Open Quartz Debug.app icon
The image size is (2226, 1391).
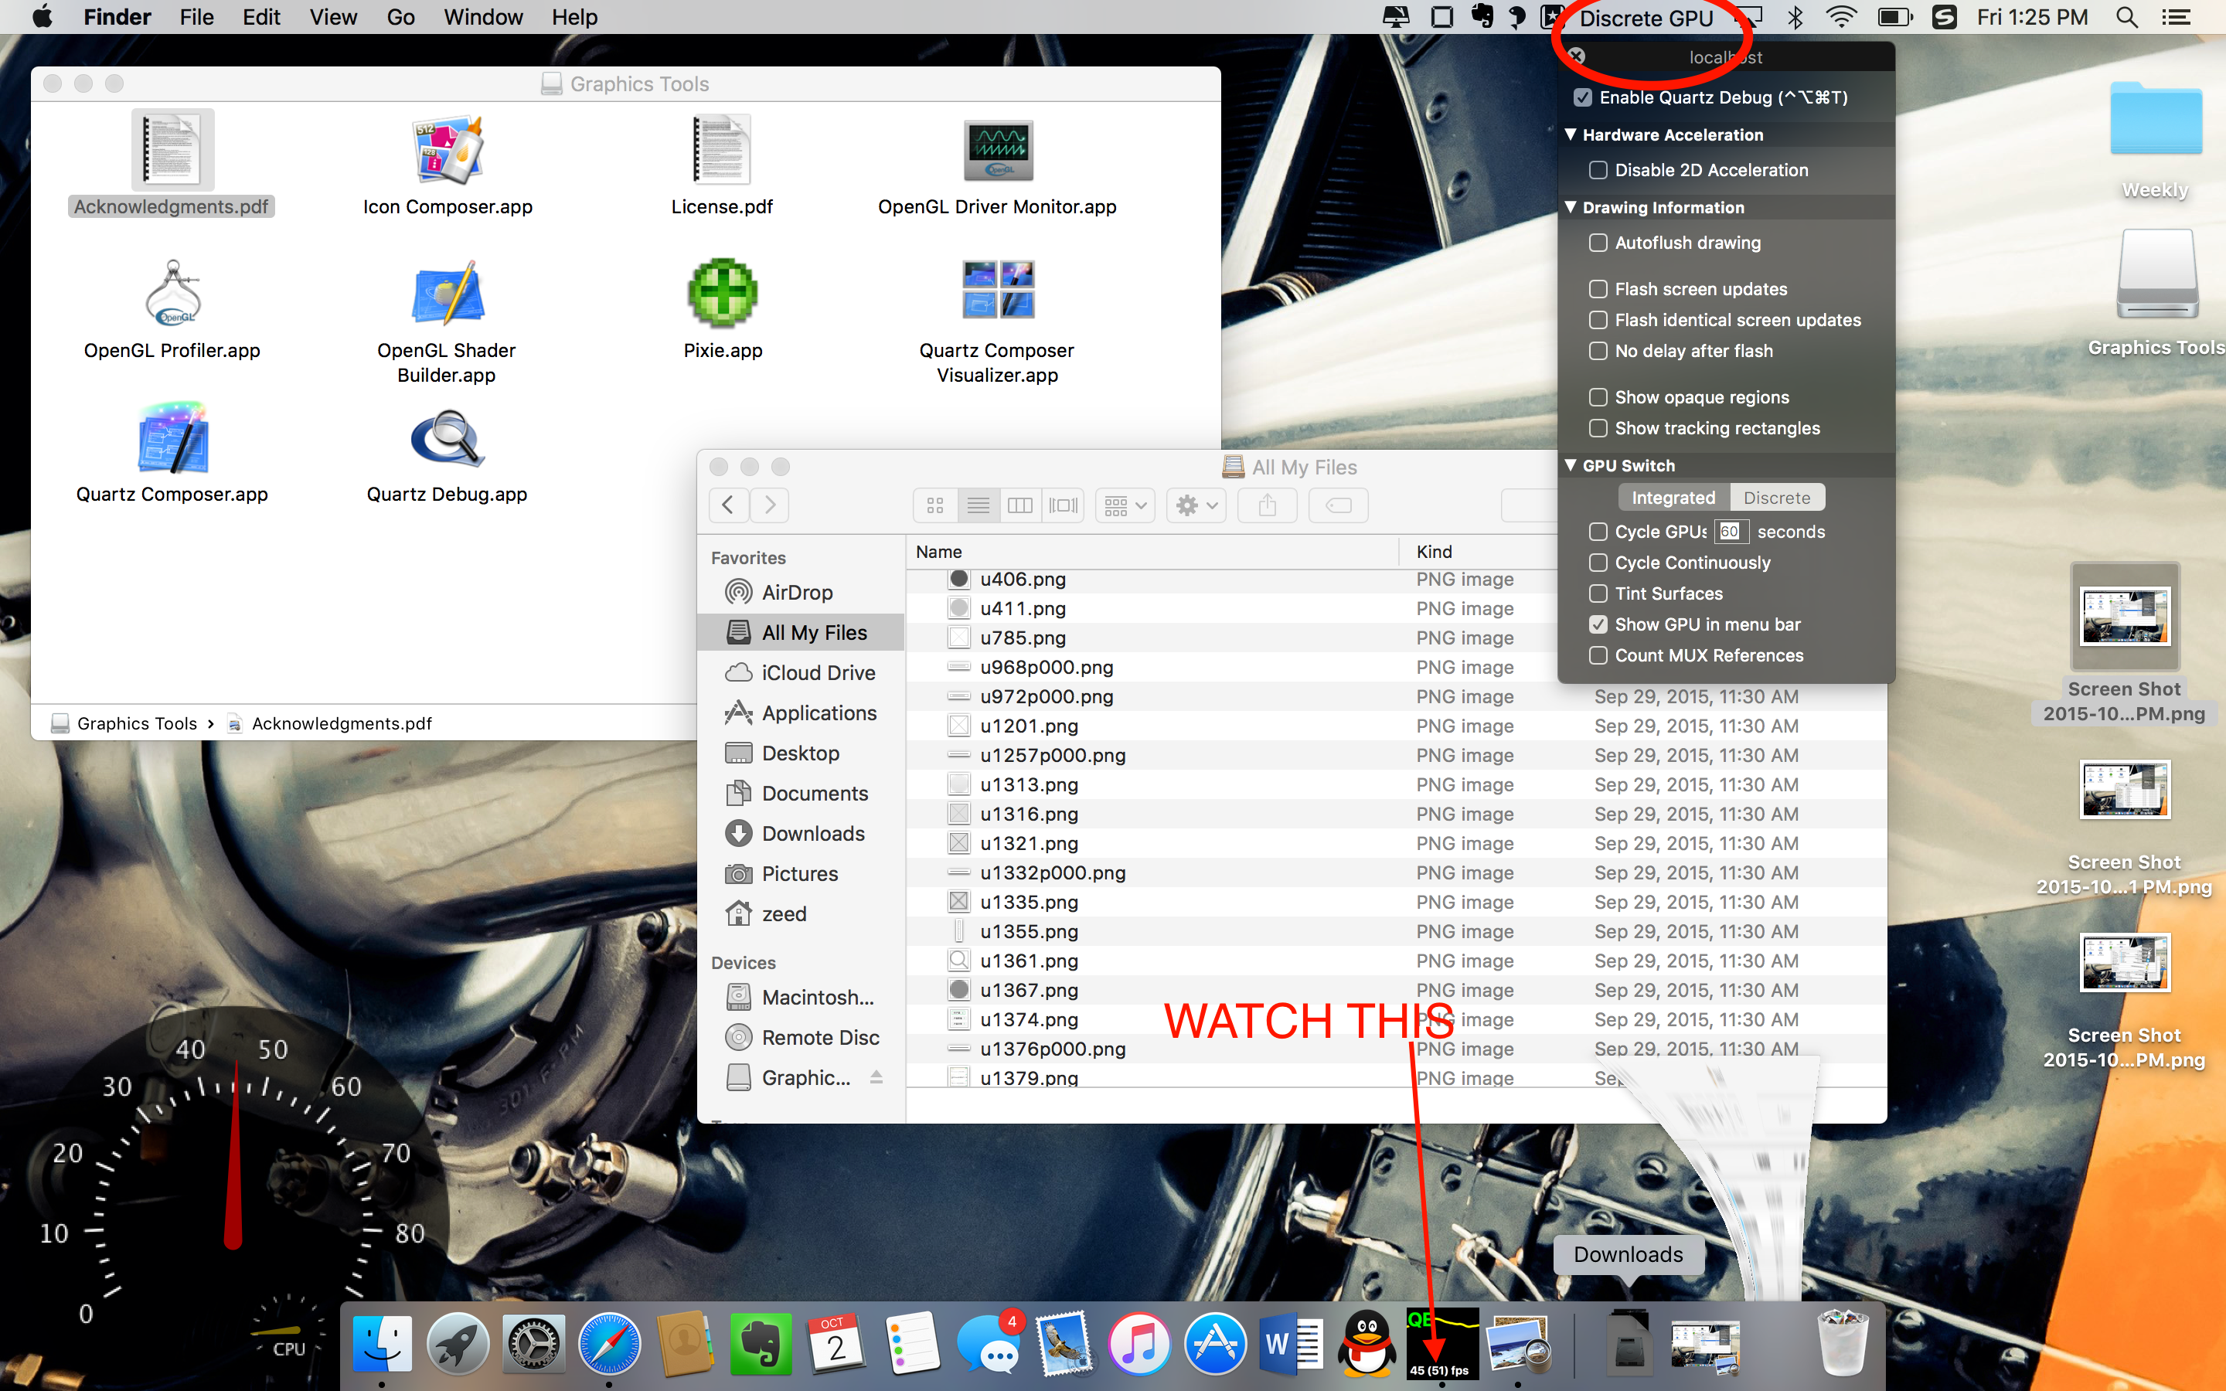click(x=446, y=440)
